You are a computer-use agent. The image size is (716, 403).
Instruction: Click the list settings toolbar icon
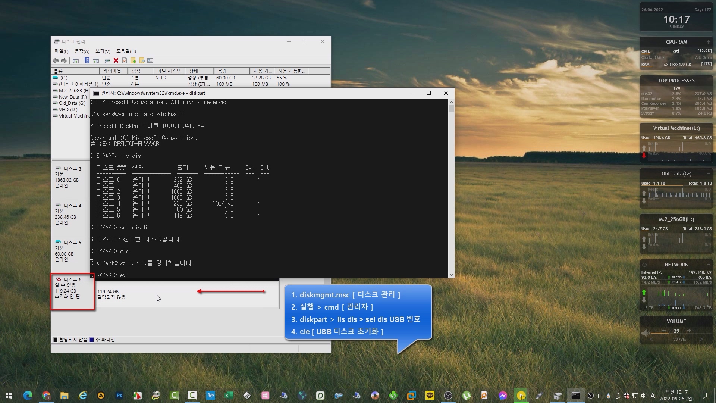tap(150, 60)
